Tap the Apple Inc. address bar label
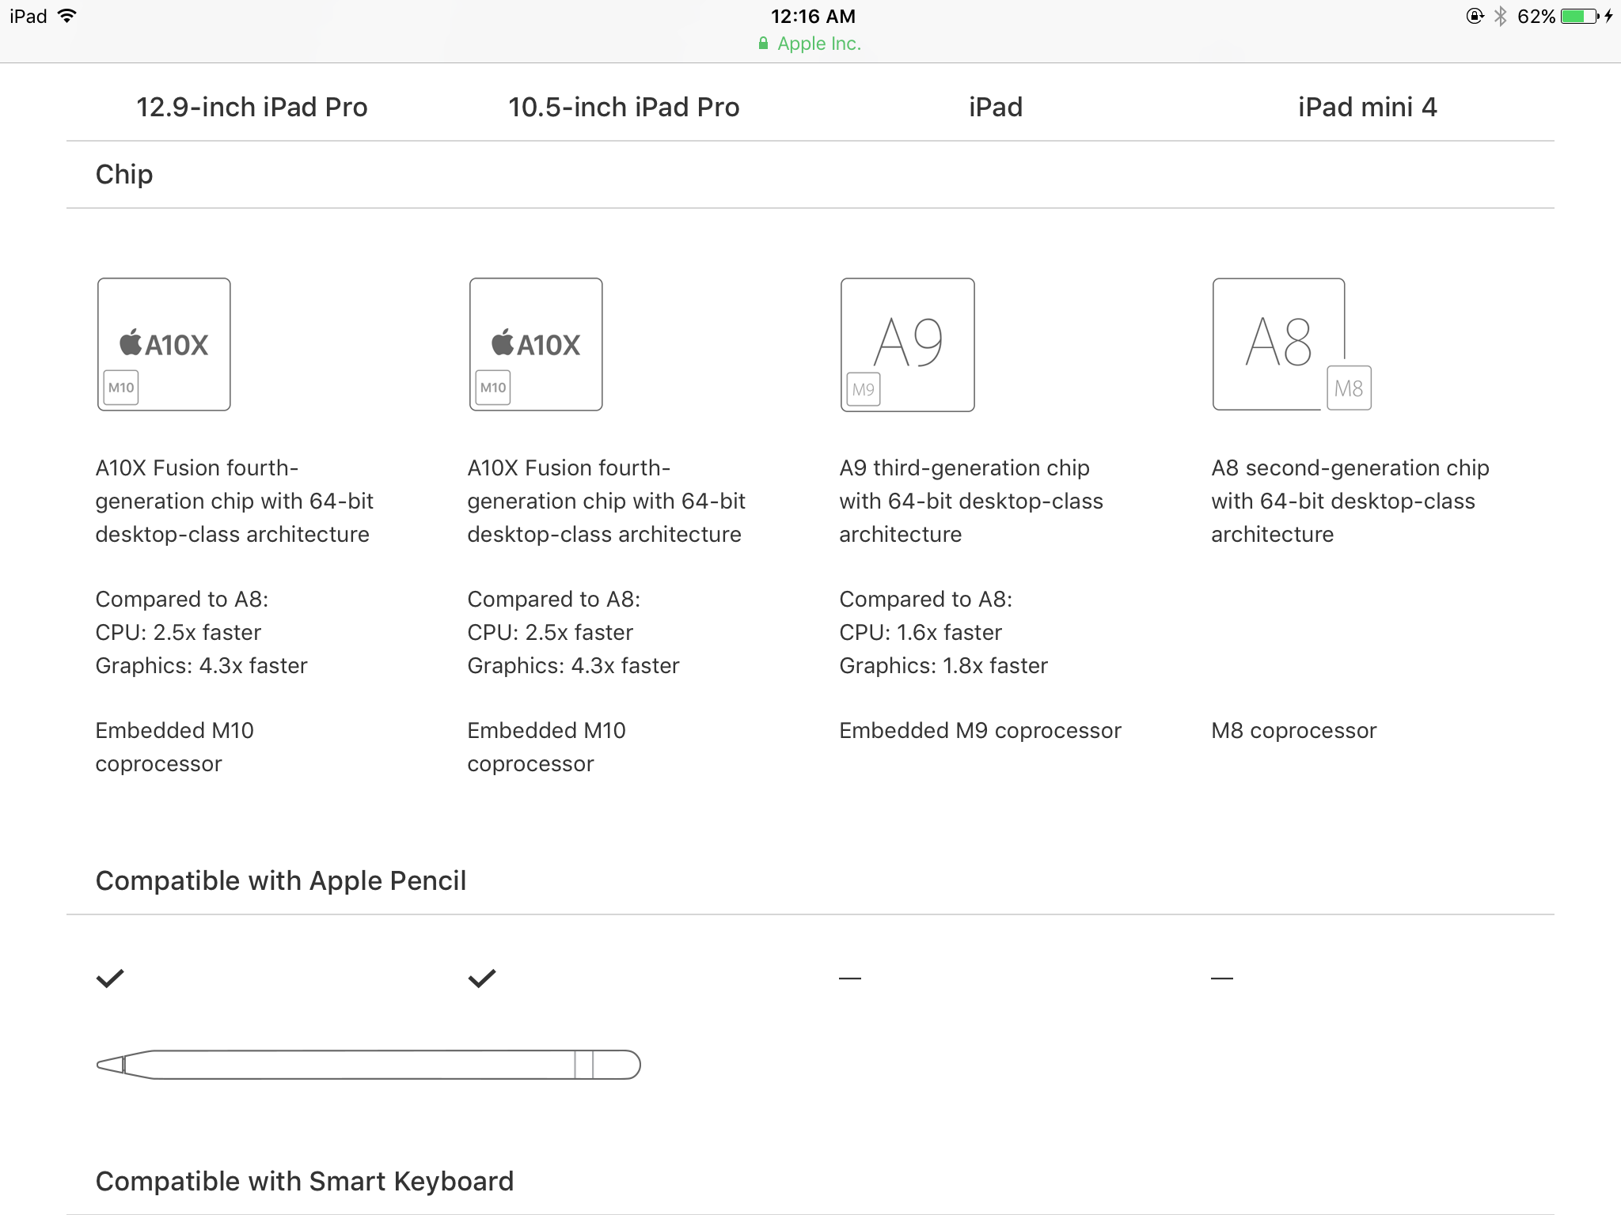Viewport: 1621px width, 1215px height. click(x=819, y=44)
